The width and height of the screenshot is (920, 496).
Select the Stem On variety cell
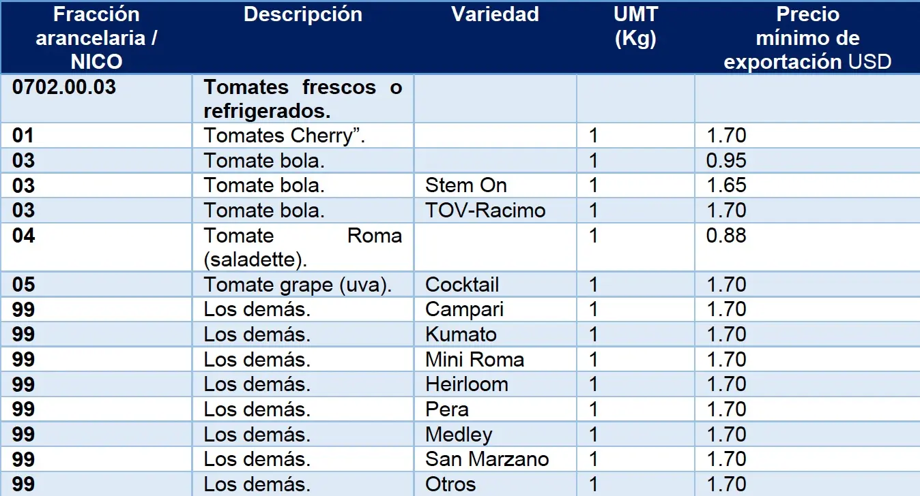coord(495,185)
